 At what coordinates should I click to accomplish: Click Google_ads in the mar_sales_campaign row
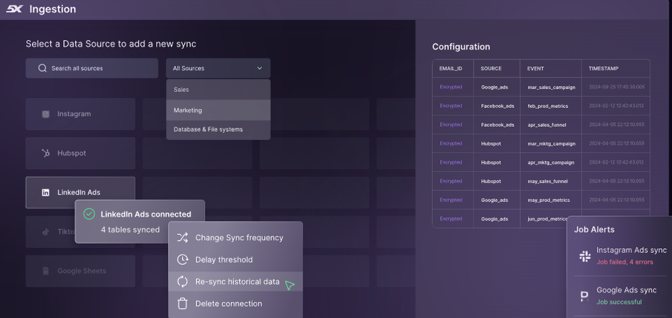pyautogui.click(x=494, y=87)
